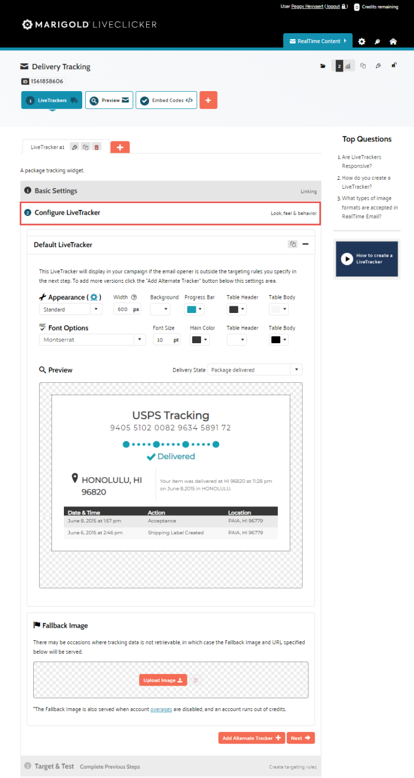Rename LiveTracker #1 using pencil icon
Image resolution: width=414 pixels, height=778 pixels.
pos(75,147)
